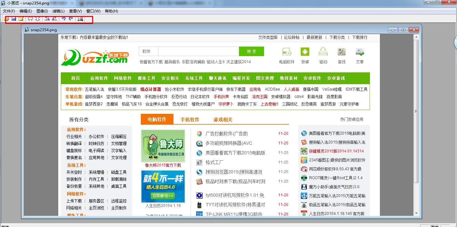Click 应用软件 in green navigation bar
The height and width of the screenshot is (227, 457).
point(99,78)
